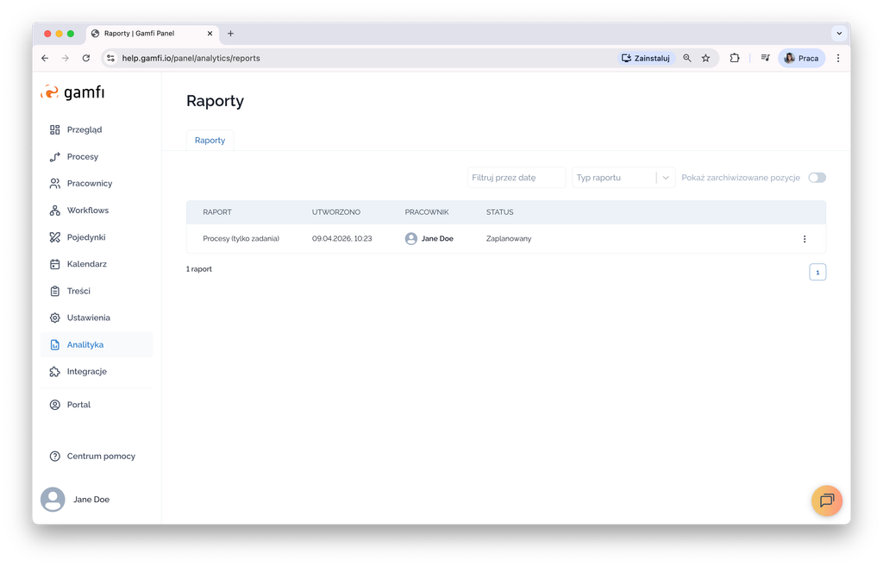Click the Kalendarz calendar icon
This screenshot has width=883, height=567.
55,264
